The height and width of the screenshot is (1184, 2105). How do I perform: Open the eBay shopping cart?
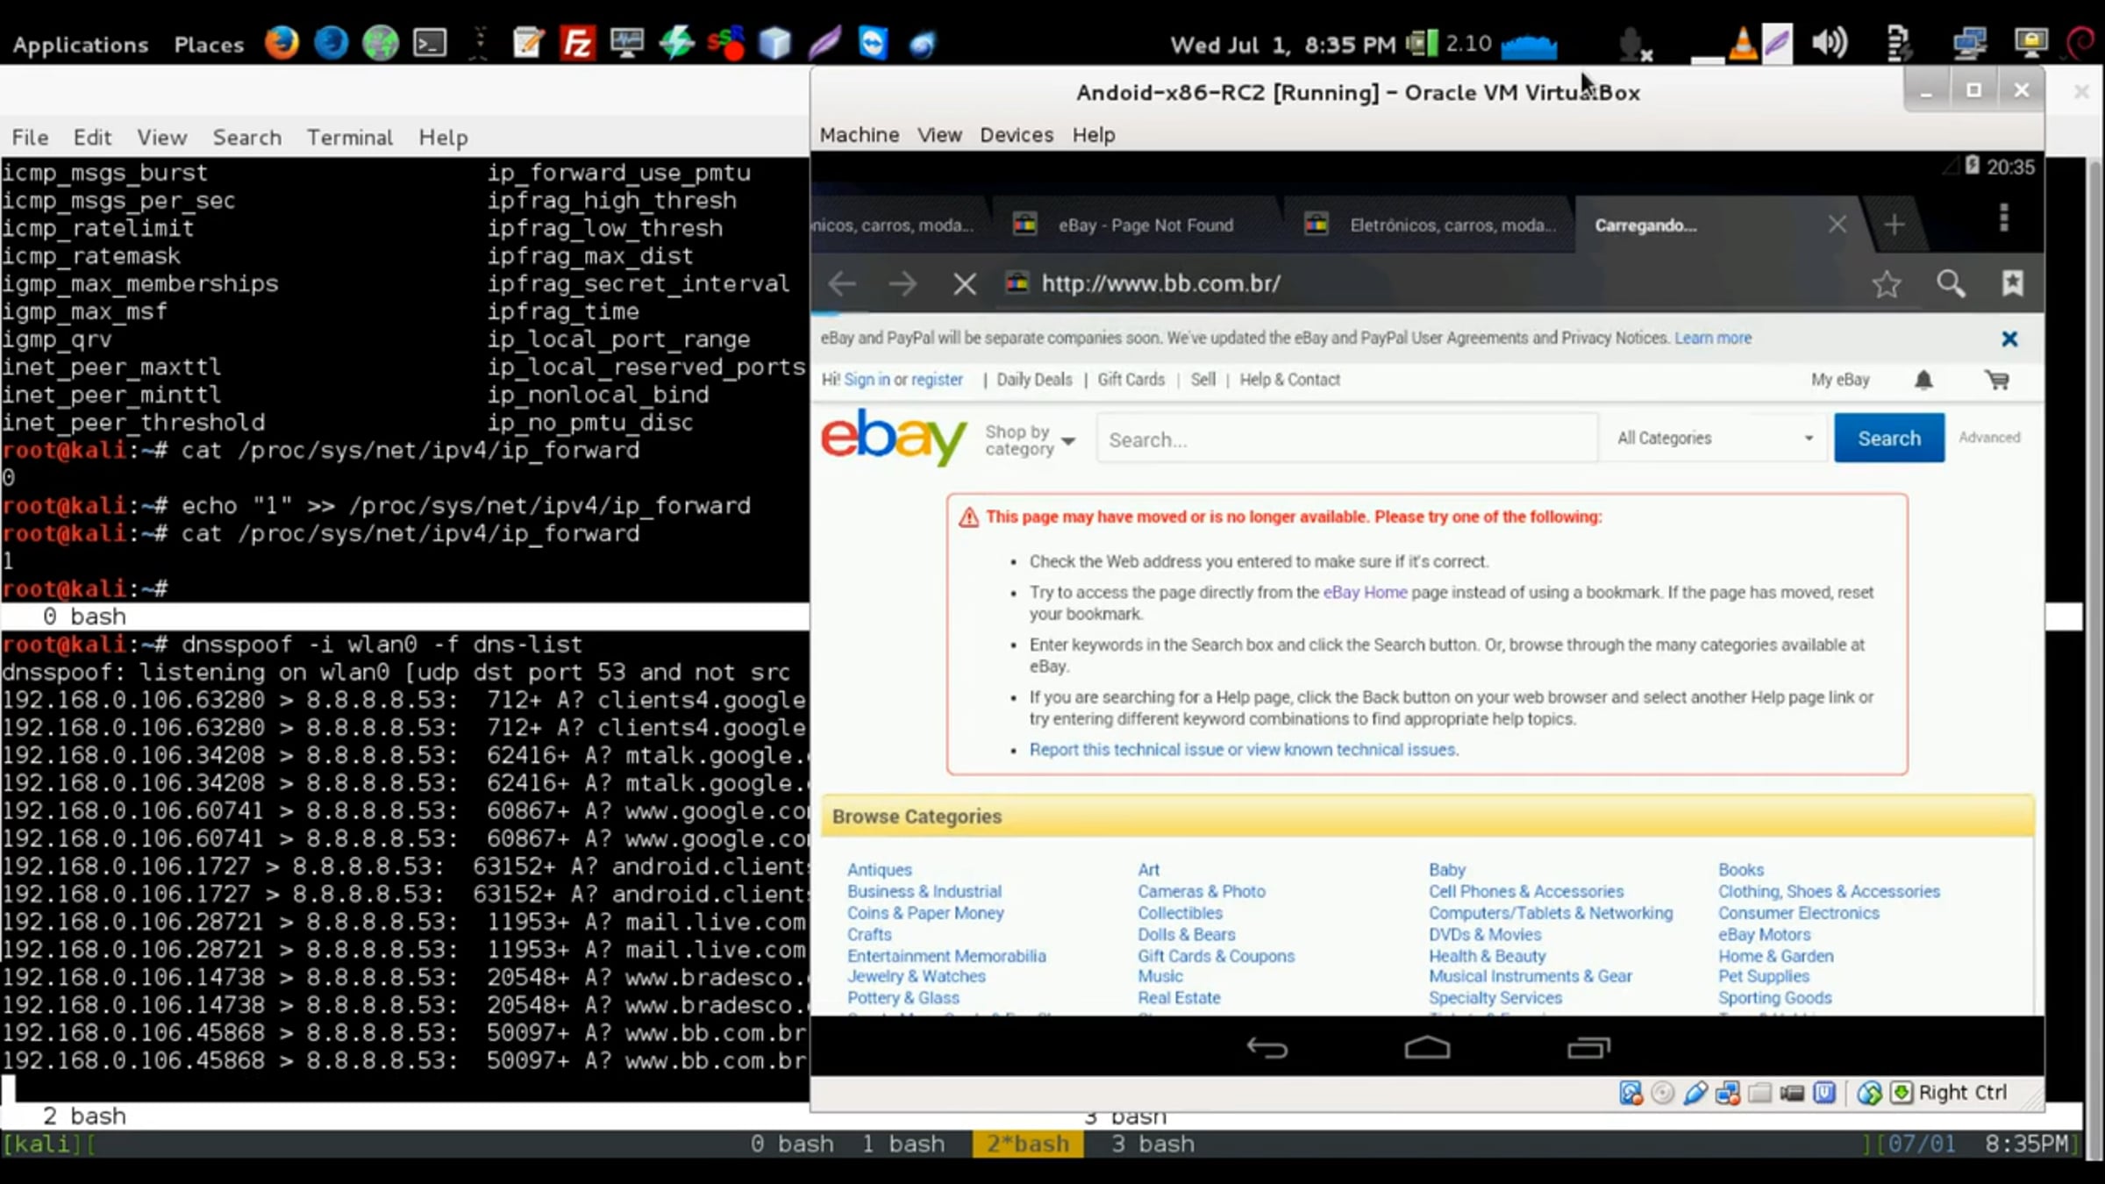pyautogui.click(x=1997, y=380)
